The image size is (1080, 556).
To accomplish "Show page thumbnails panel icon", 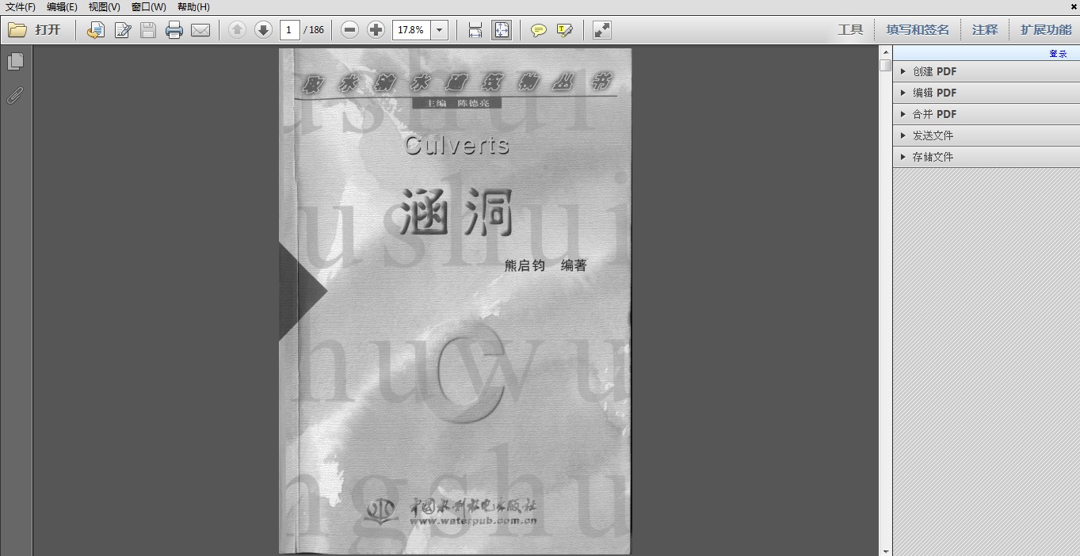I will (15, 62).
